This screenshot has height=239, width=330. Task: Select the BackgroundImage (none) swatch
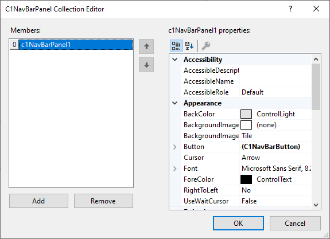246,125
